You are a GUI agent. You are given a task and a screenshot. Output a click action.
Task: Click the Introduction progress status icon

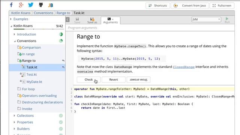pyautogui.click(x=61, y=34)
